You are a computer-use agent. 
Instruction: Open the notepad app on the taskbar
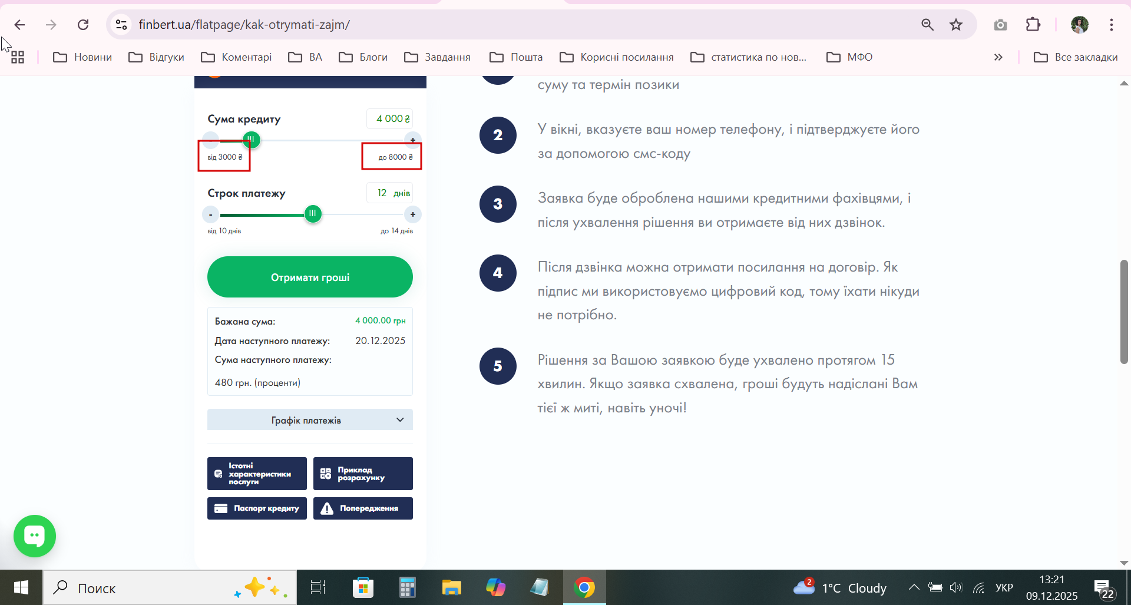tap(540, 587)
